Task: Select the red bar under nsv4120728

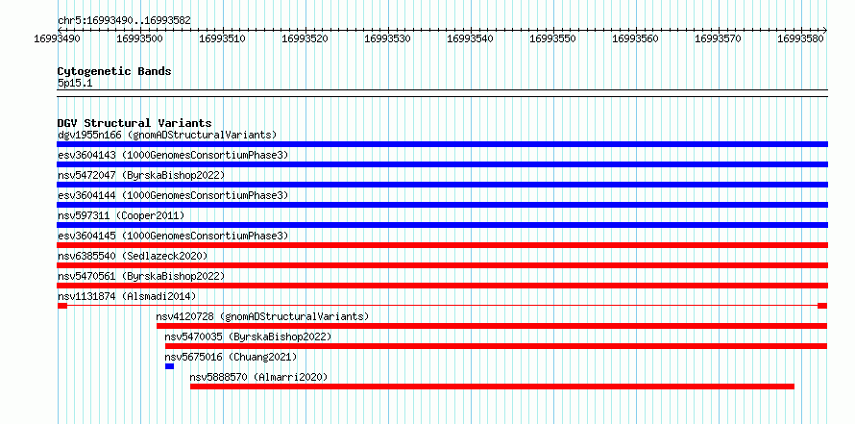Action: click(492, 326)
